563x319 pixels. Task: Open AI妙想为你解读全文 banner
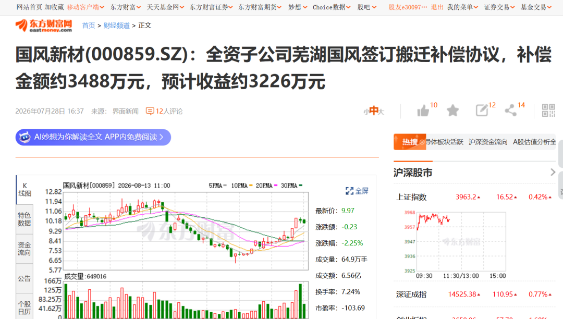pos(93,137)
